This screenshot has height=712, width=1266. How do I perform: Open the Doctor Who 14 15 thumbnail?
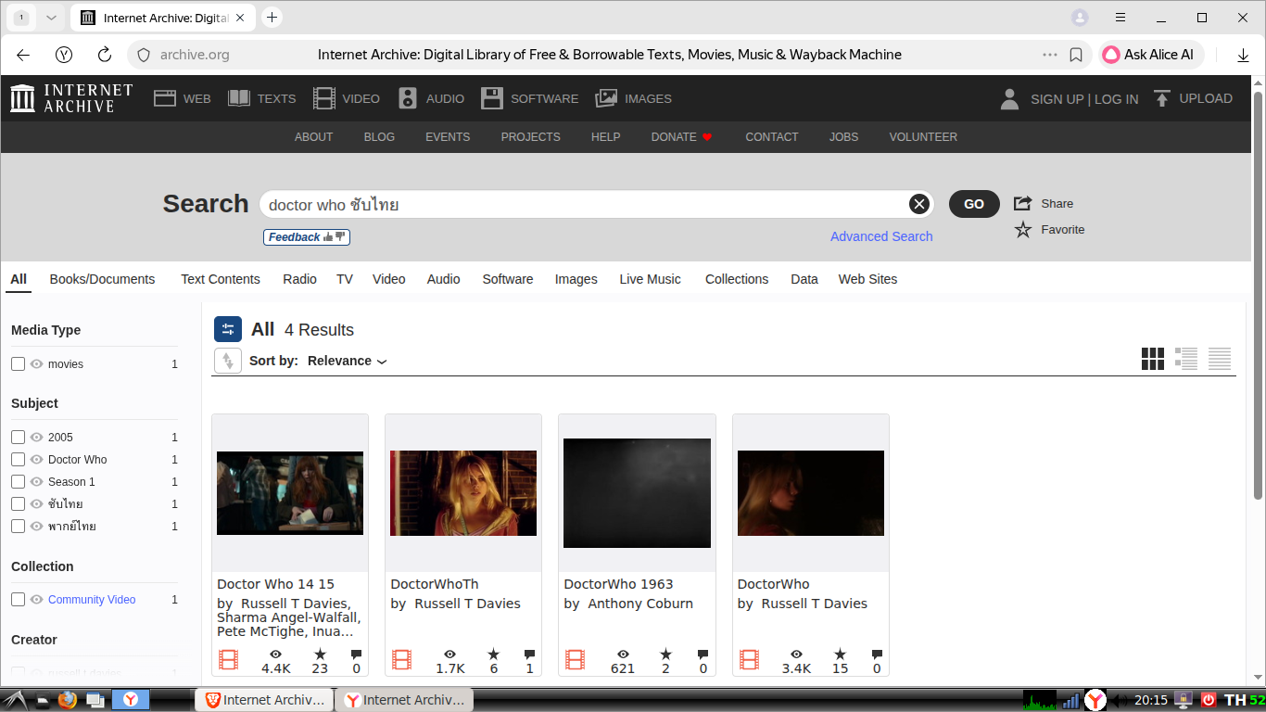click(x=290, y=493)
